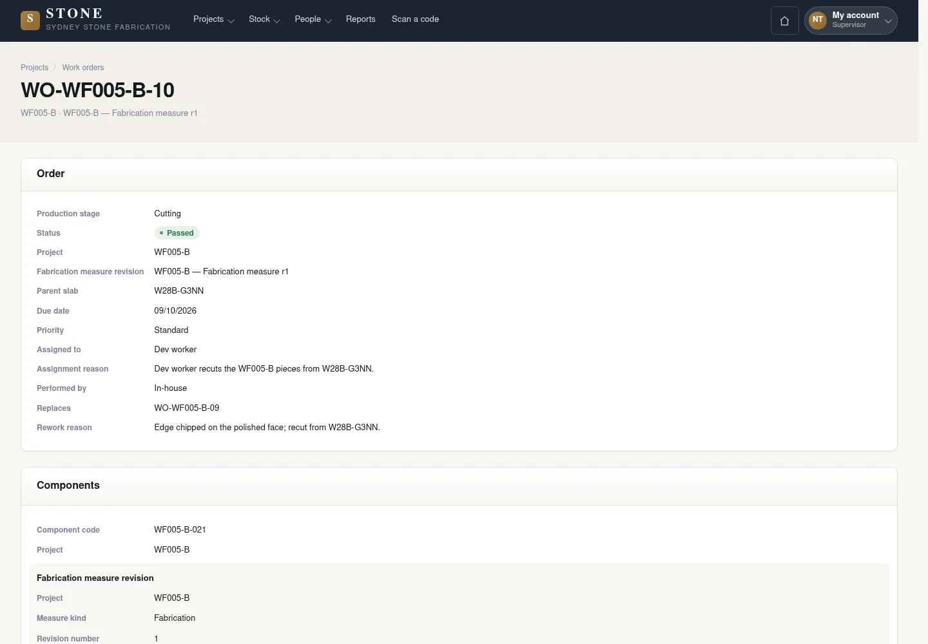Click the home icon button

click(784, 21)
